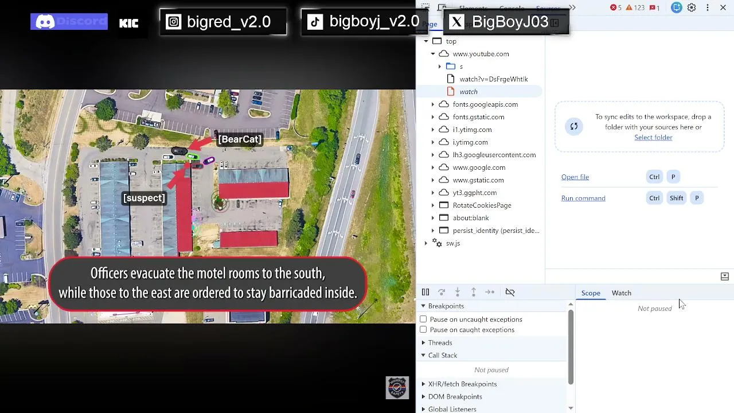Viewport: 734px width, 413px height.
Task: Click the sync workspace circular arrows icon
Action: (574, 127)
